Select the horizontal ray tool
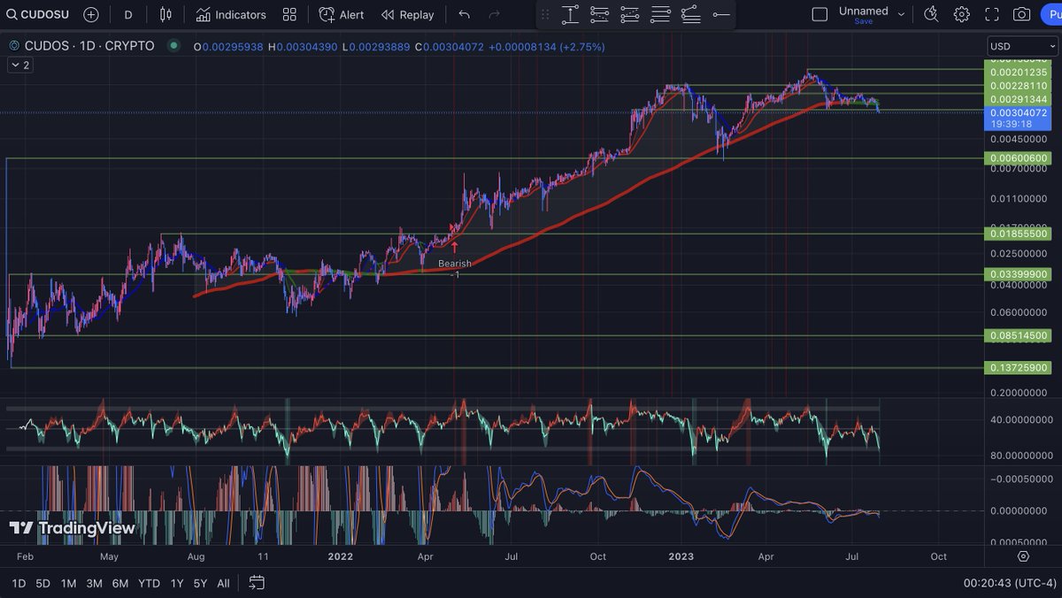 [720, 14]
